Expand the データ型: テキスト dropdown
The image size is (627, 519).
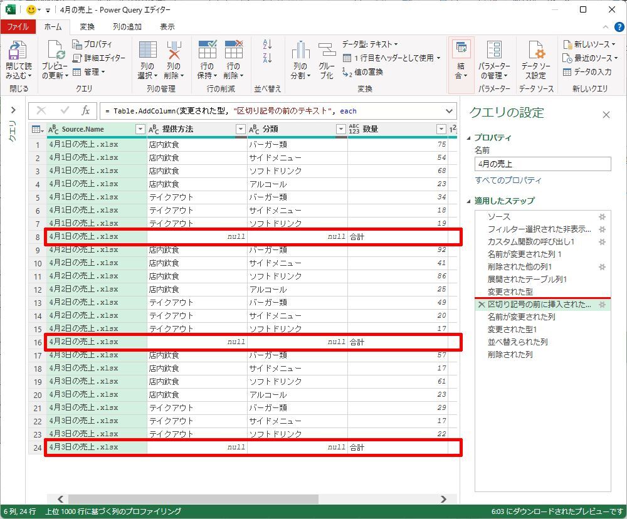[370, 44]
